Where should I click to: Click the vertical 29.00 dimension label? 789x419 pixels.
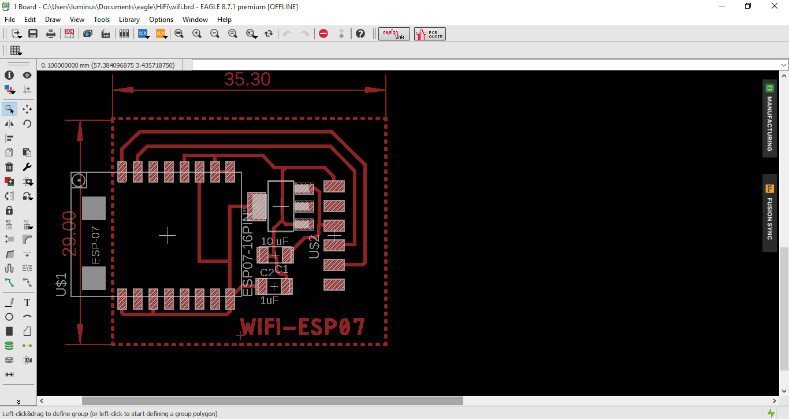click(69, 233)
